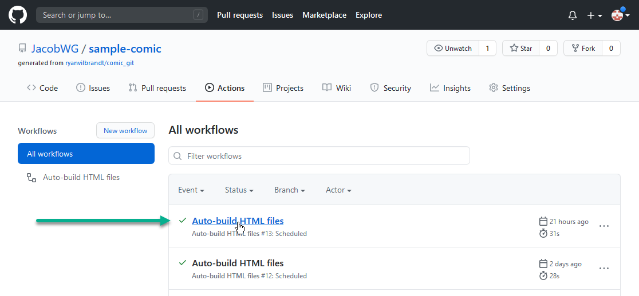Click the slash shortcut icon in search
Screen dimensions: 639x296
point(198,15)
